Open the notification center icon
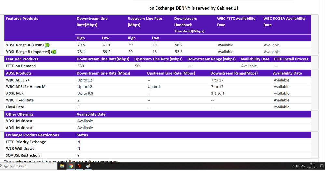The width and height of the screenshot is (325, 176). pyautogui.click(x=322, y=166)
